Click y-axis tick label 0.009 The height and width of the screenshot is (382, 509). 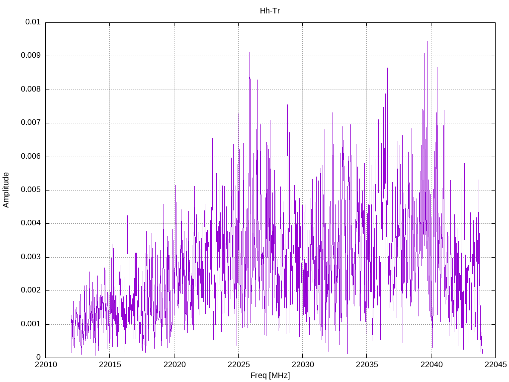(31, 56)
